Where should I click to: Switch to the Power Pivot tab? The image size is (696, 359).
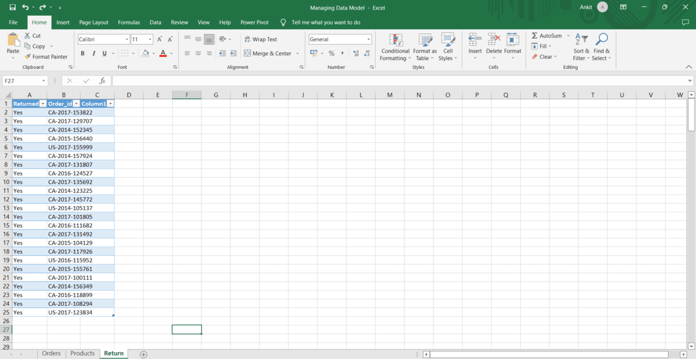254,22
